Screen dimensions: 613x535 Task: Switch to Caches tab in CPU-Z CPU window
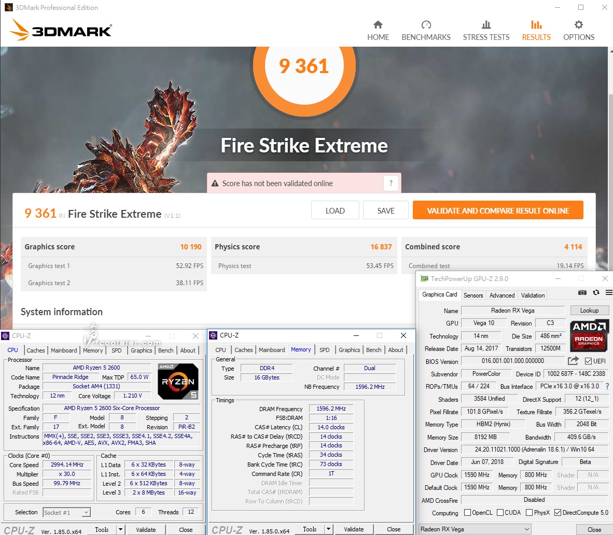[36, 350]
